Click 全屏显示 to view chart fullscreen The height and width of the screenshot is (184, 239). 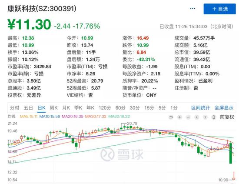coord(224,108)
